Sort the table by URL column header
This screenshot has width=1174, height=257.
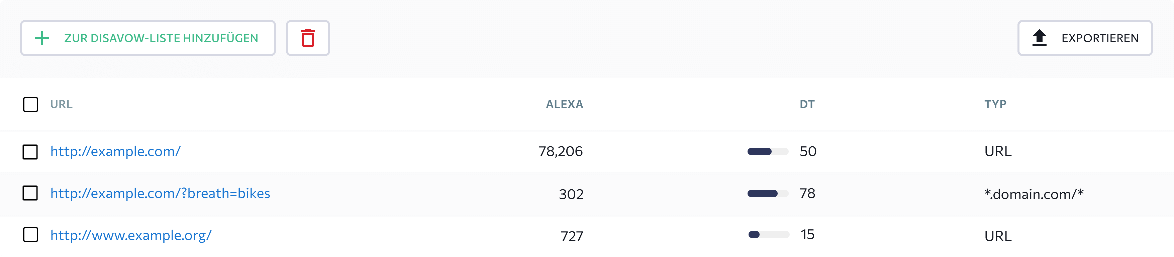point(62,104)
